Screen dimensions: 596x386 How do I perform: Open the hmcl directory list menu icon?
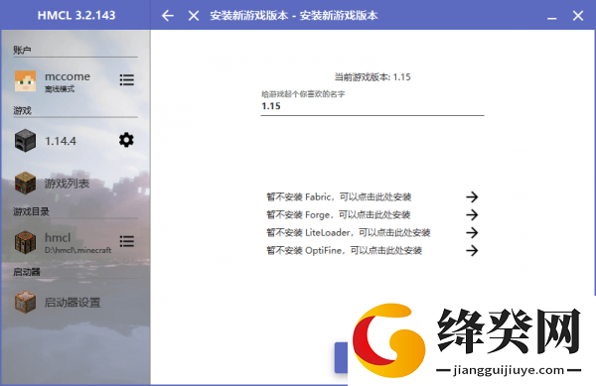[126, 241]
